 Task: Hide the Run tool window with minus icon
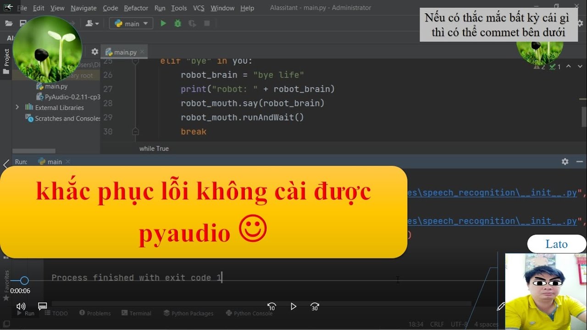coord(580,161)
